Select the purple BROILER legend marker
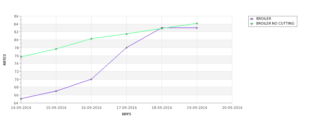Viewport: 312px width, 137px height. click(x=252, y=19)
